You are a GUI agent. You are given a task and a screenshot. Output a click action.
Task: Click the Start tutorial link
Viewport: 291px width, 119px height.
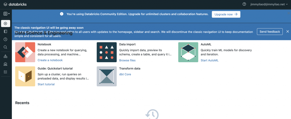pos(46,84)
